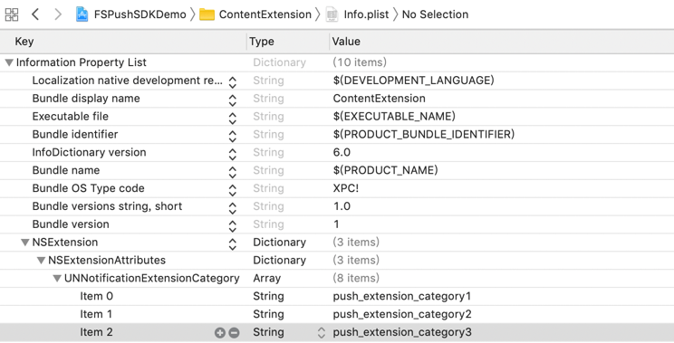Click the value $(EXECUTABLE_NAME)
Screen dimensions: 674x343
pos(394,117)
